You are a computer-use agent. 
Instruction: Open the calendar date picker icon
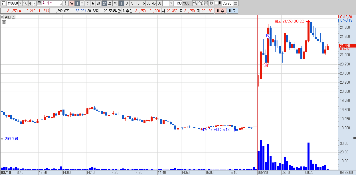[235, 3]
